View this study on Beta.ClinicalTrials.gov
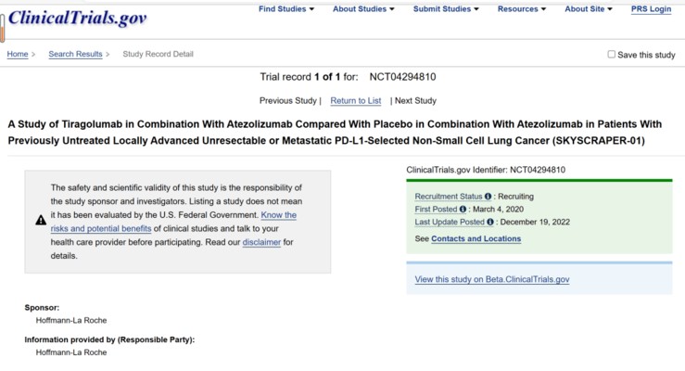This screenshot has height=371, width=685. coord(491,279)
